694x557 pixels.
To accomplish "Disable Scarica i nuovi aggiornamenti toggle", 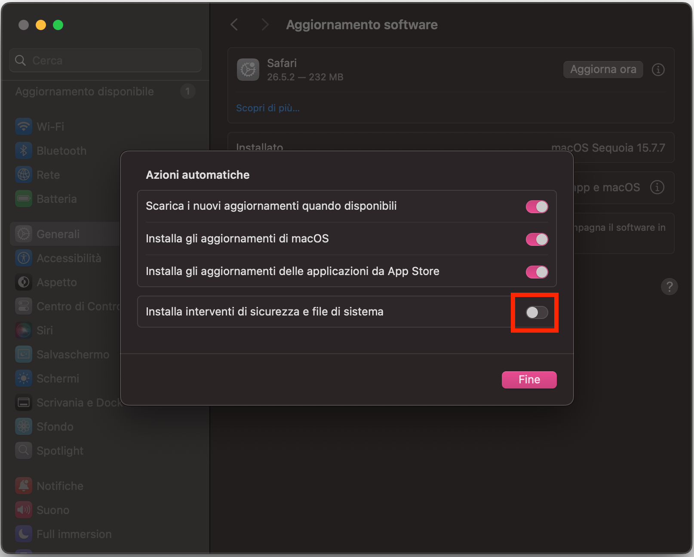I will [537, 207].
